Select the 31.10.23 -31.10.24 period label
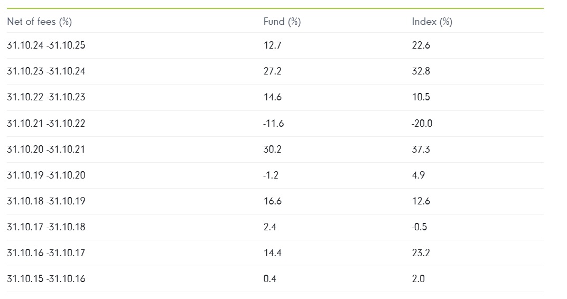The image size is (567, 299). click(46, 71)
